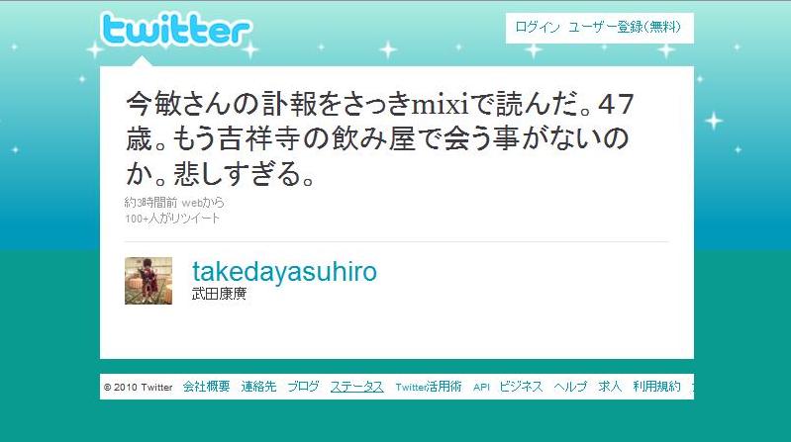
Task: Click the web source link
Action: [x=192, y=203]
